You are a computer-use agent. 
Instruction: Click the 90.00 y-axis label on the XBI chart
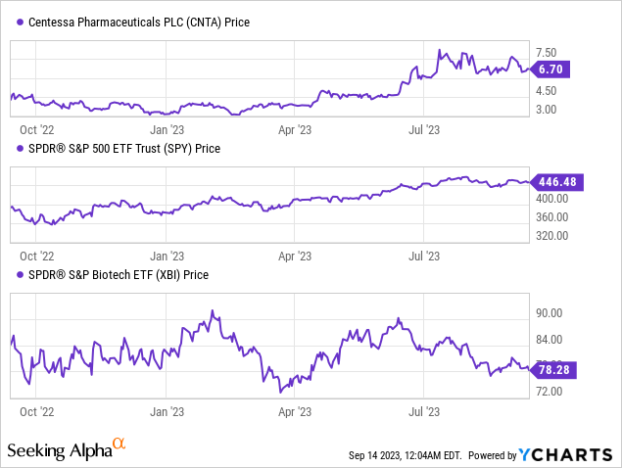(550, 313)
